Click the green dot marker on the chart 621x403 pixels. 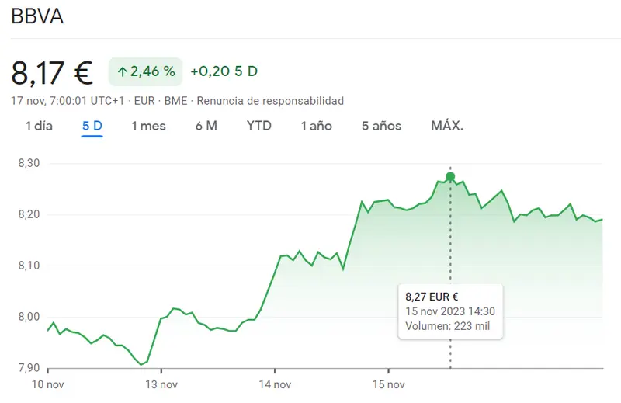(450, 176)
